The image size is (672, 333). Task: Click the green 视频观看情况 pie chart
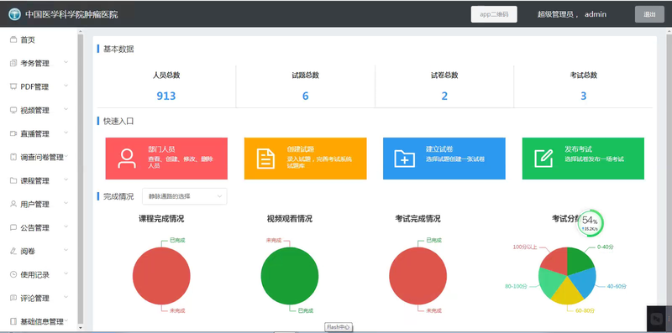pos(290,276)
